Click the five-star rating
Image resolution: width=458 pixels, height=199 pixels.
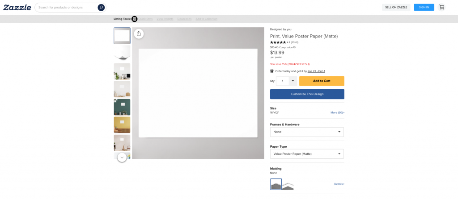pos(278,42)
